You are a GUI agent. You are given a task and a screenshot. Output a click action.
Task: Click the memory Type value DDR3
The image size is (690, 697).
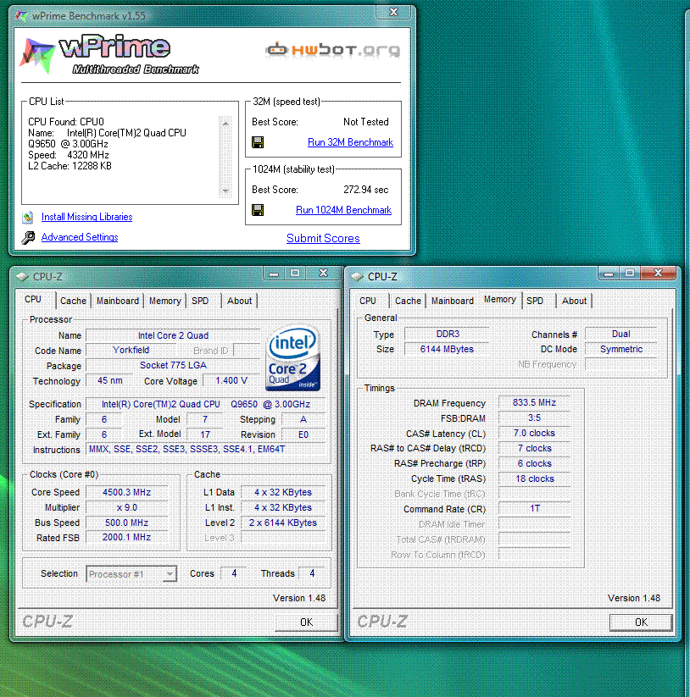pyautogui.click(x=447, y=335)
